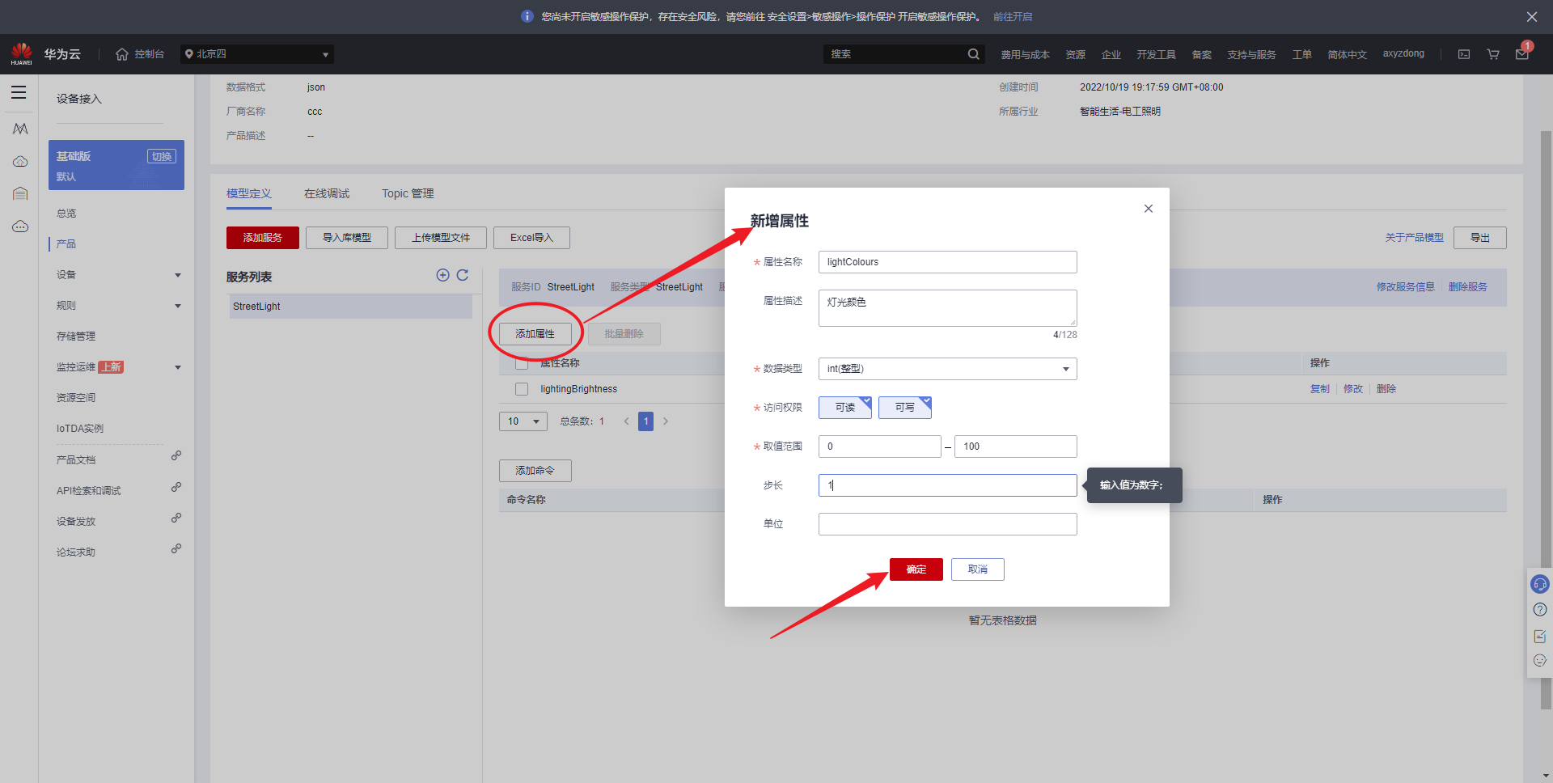Click the 添加服务 button
This screenshot has width=1553, height=783.
(x=263, y=238)
